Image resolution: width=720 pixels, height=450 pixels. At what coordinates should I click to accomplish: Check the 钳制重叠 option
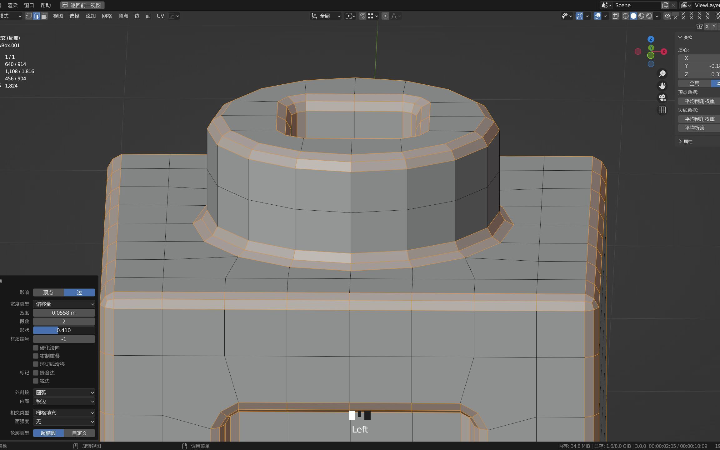[x=36, y=356]
